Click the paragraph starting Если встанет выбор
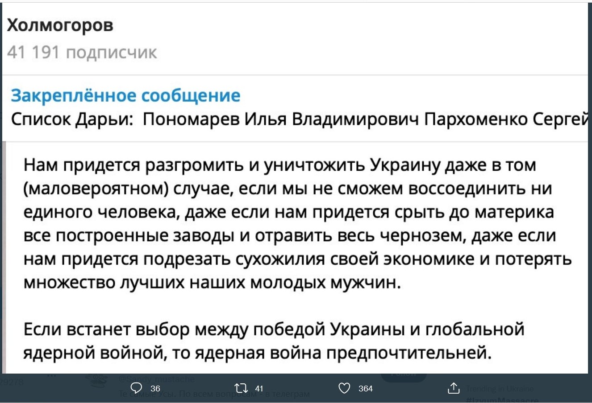Screen dimensions: 592x403 274,341
